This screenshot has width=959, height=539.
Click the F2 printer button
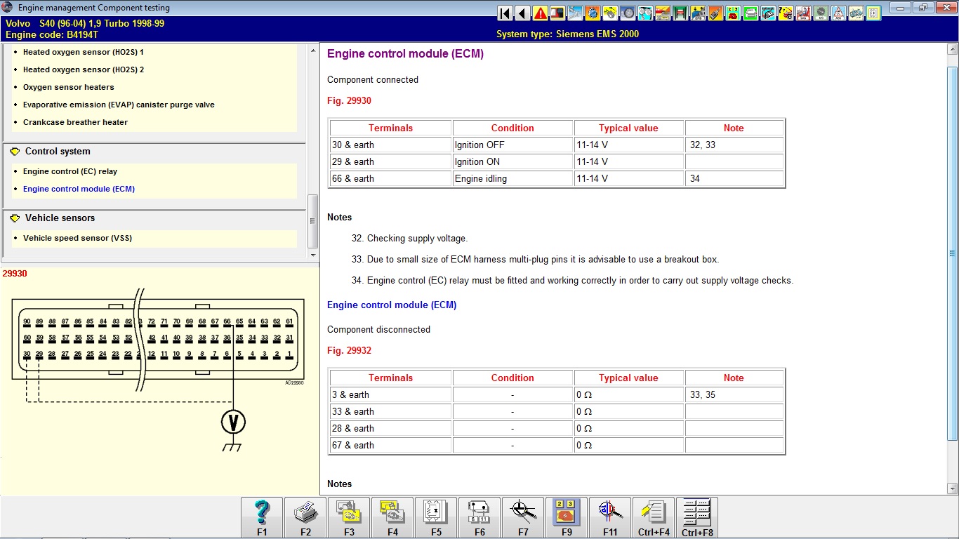click(x=305, y=517)
